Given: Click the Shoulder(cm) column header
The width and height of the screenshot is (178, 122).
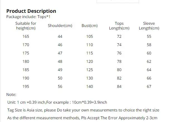Looking at the screenshot, I should coord(60,26).
